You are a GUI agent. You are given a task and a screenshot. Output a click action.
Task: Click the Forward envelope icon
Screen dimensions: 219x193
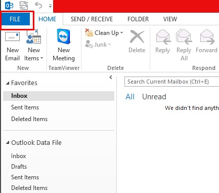click(207, 37)
